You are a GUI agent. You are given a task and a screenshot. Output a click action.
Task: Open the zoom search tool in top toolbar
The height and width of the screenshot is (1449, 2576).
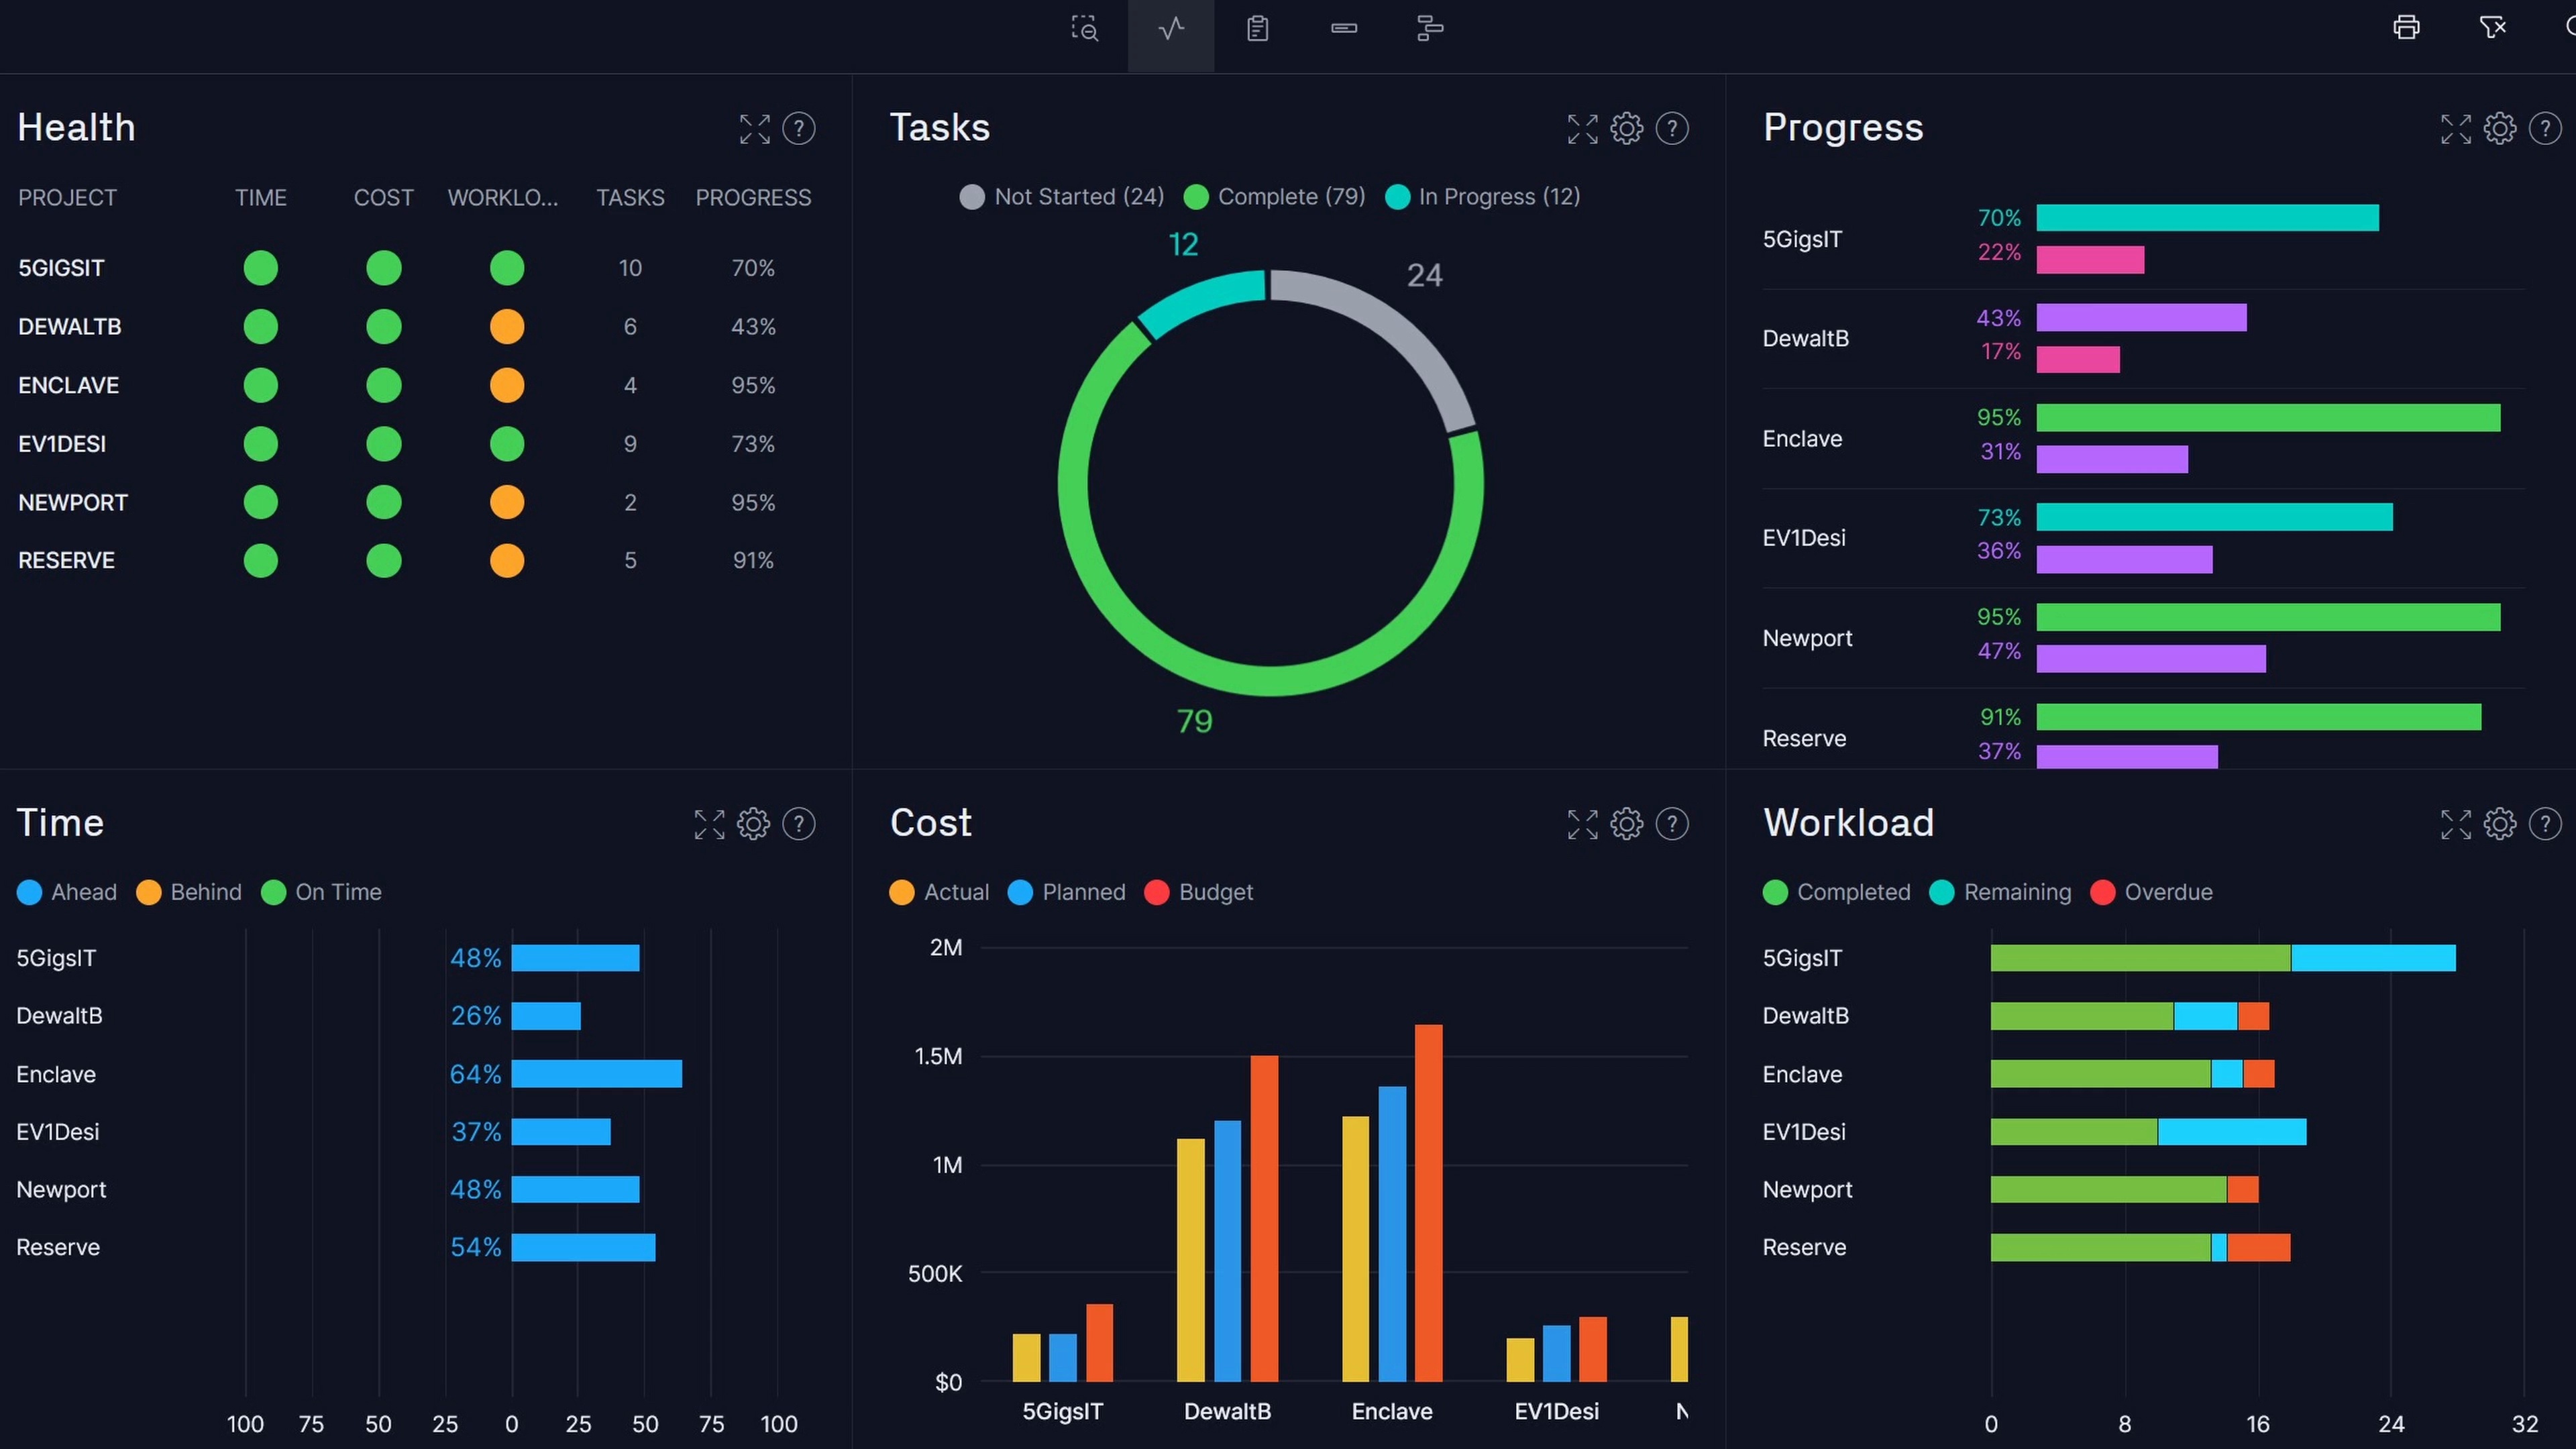click(x=1084, y=28)
